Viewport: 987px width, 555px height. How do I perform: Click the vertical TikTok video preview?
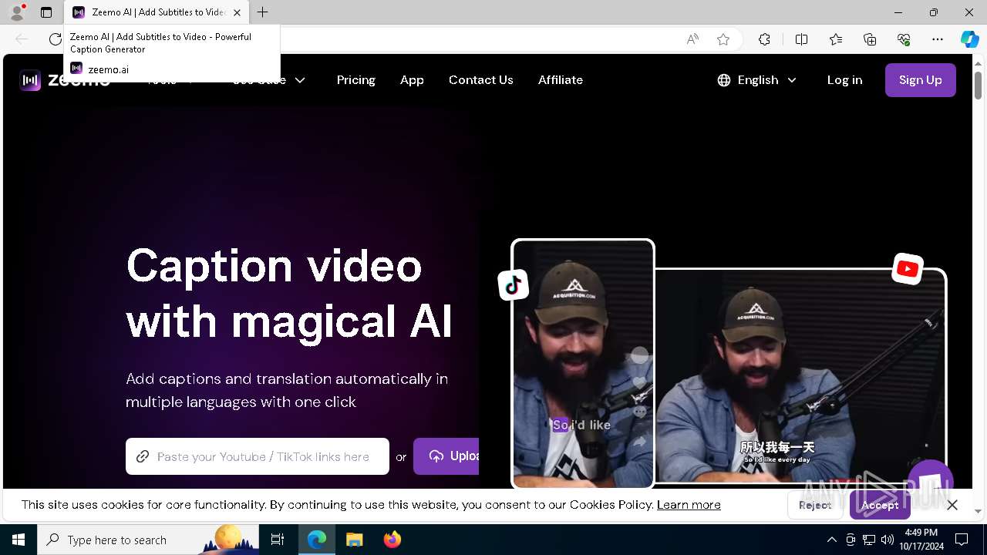coord(583,364)
